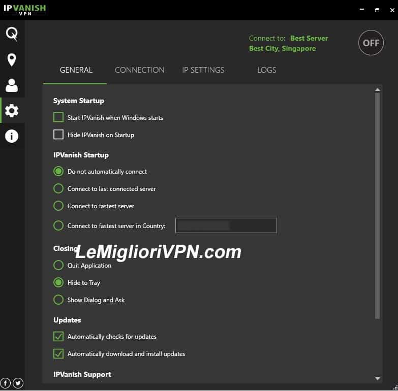Minimize the IPVanish window

click(362, 10)
